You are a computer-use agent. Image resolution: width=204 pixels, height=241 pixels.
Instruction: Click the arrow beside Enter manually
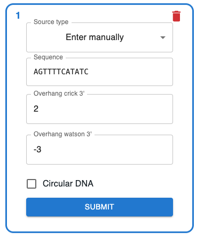pos(163,37)
